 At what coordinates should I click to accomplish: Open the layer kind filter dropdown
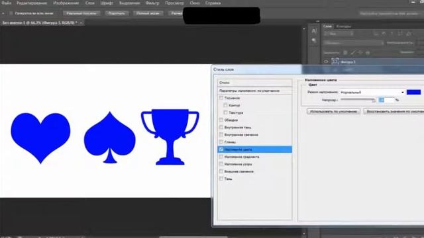click(339, 34)
